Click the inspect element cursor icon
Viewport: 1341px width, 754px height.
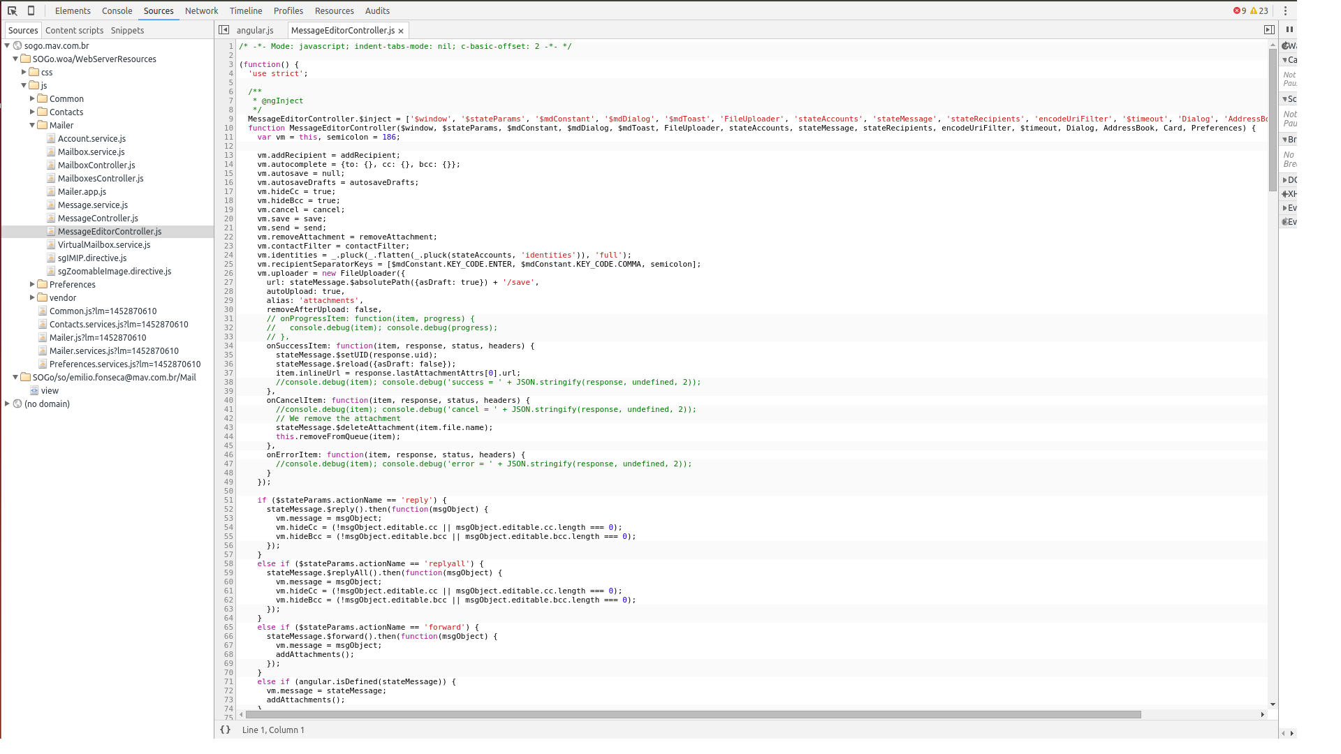[12, 10]
